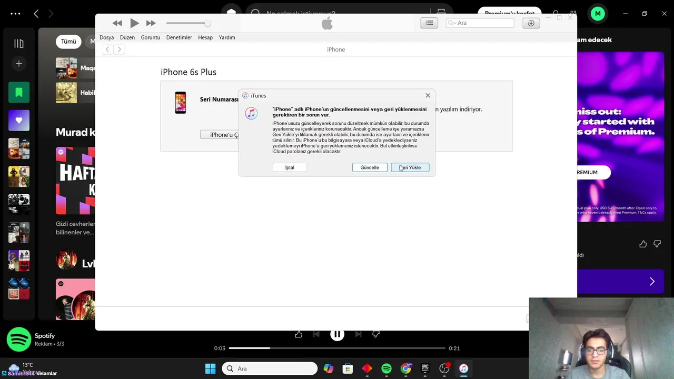Click the Spotify logo in now playing

pos(19,340)
